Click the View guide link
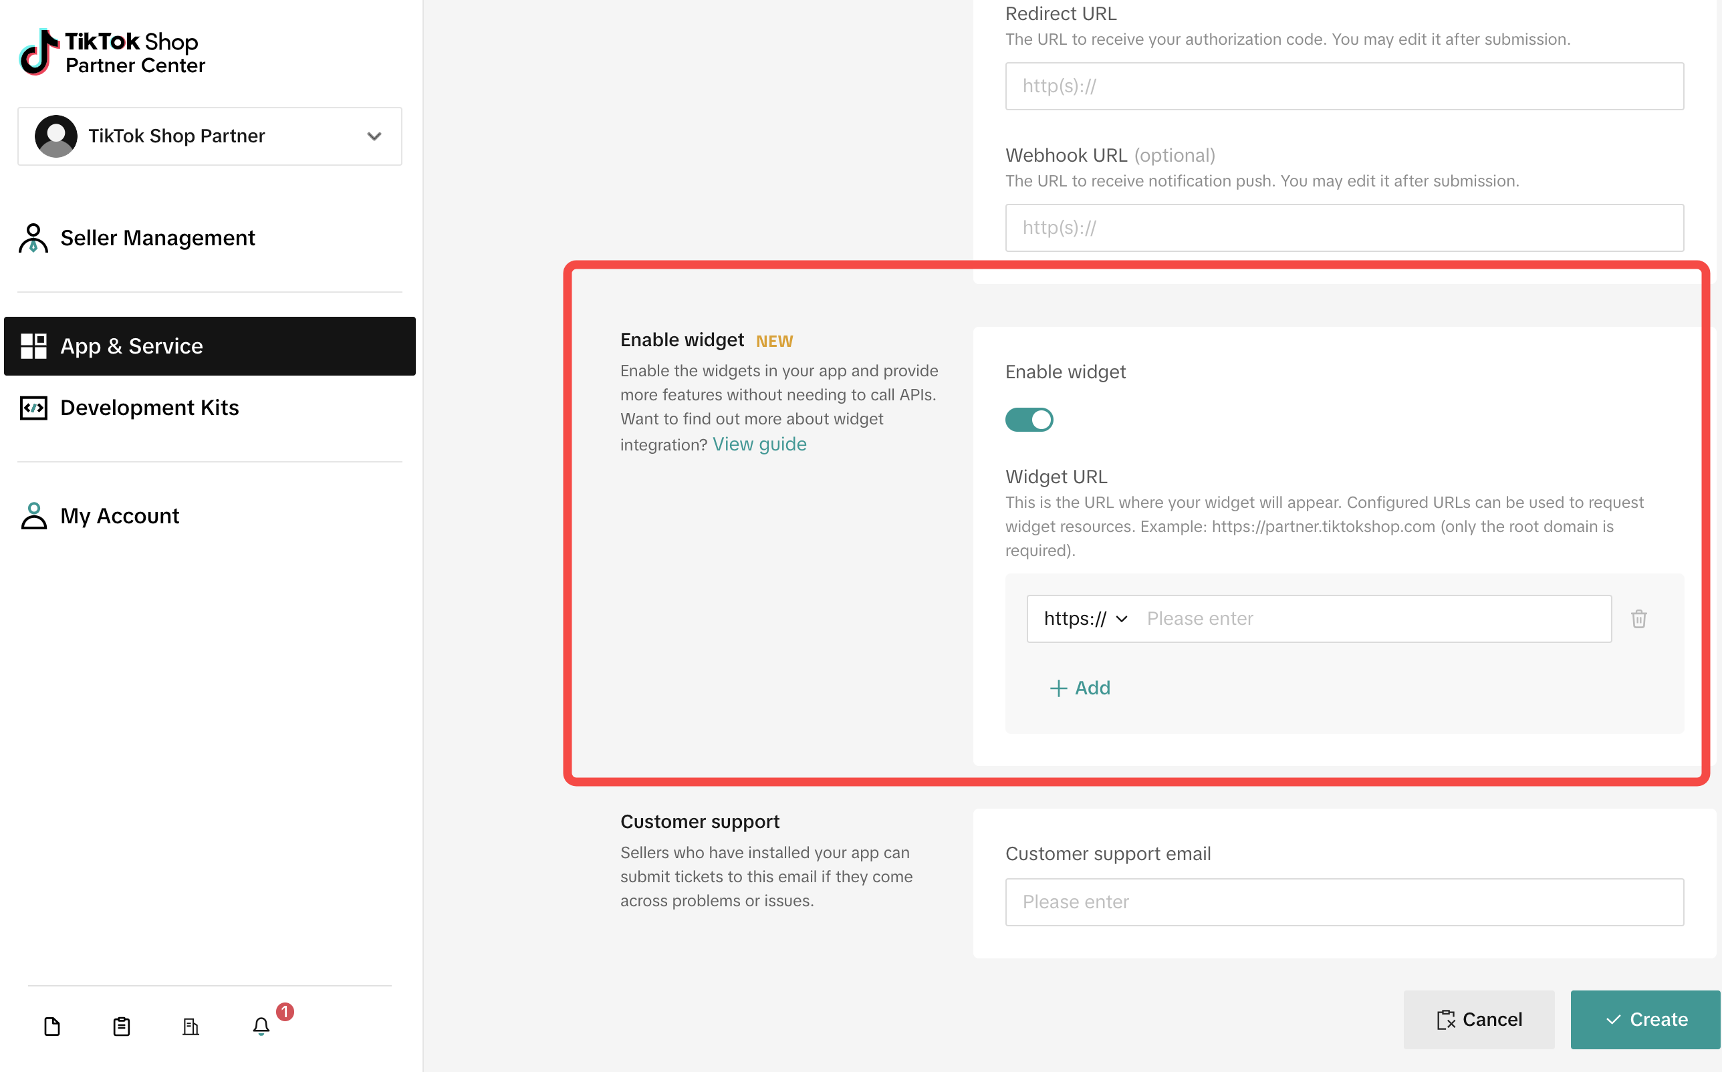Viewport: 1722px width, 1072px height. (x=759, y=444)
